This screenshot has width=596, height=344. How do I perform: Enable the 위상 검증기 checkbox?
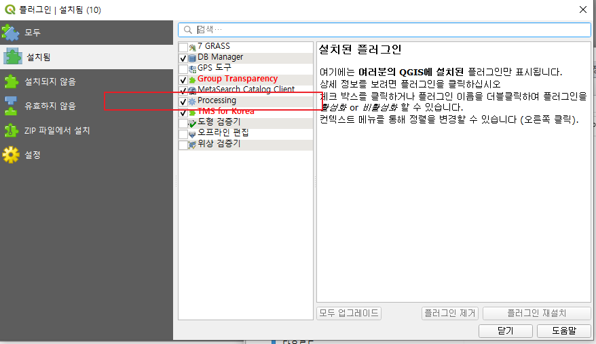(183, 145)
